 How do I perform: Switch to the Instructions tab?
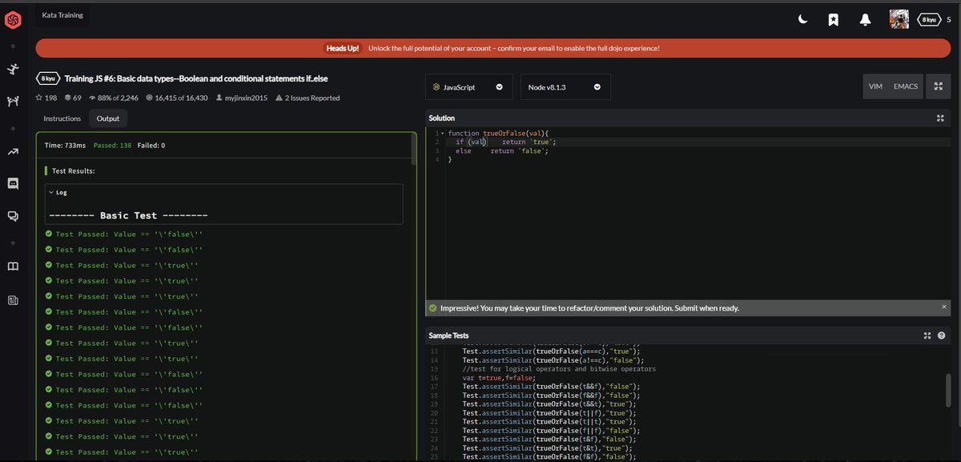[62, 119]
